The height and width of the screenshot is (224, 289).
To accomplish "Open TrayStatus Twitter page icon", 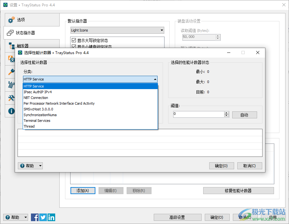I will [x=43, y=217].
